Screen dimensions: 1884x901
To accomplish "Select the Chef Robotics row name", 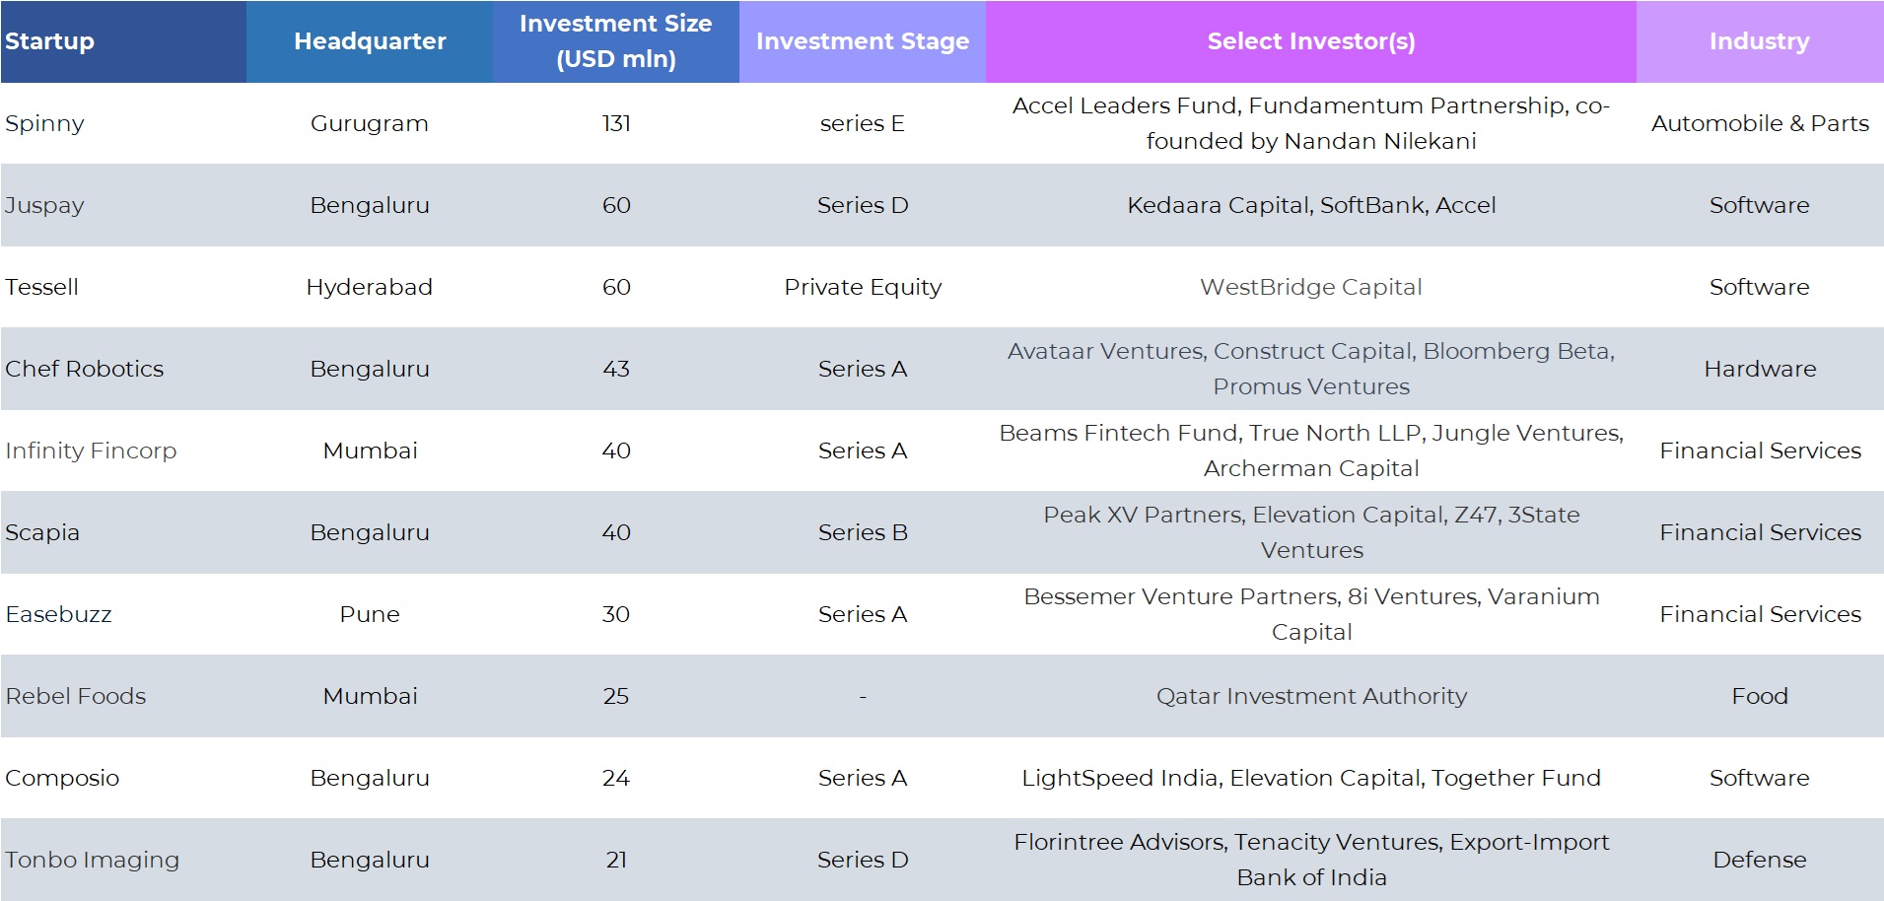I will click(x=84, y=369).
